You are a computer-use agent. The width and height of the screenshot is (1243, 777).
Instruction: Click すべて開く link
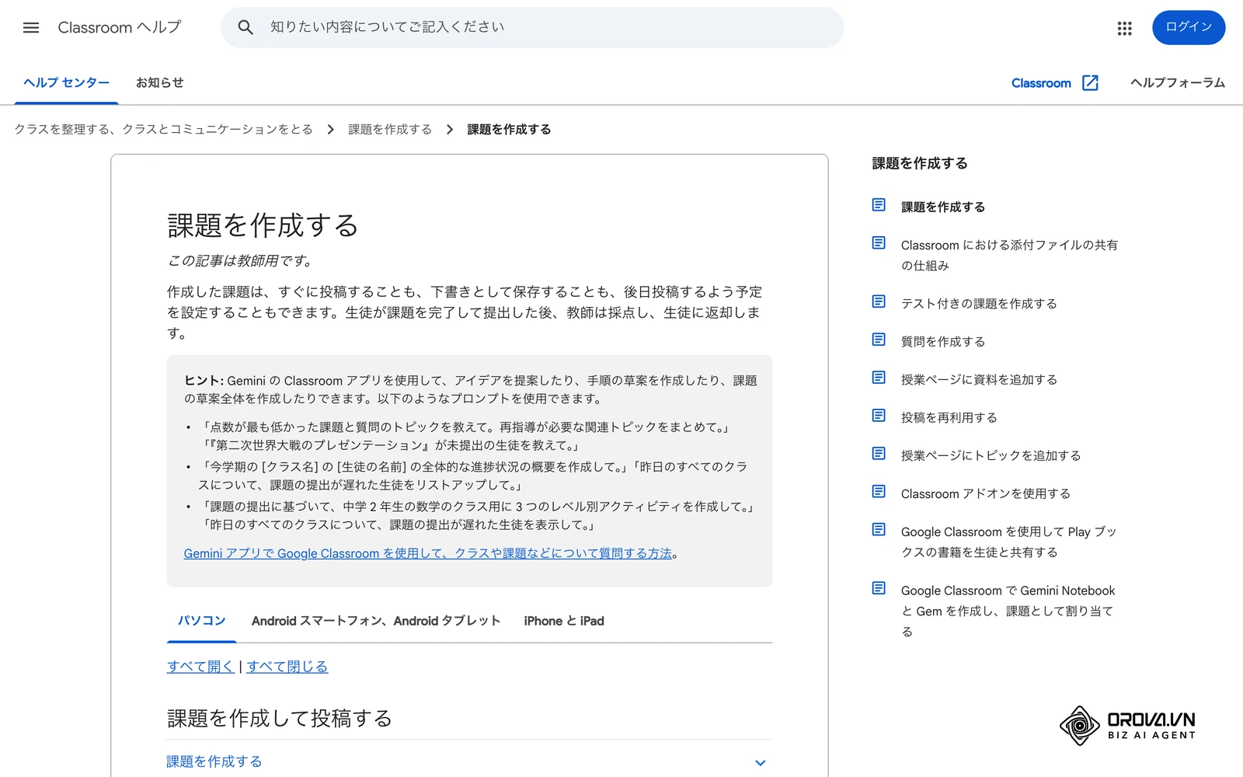[200, 667]
